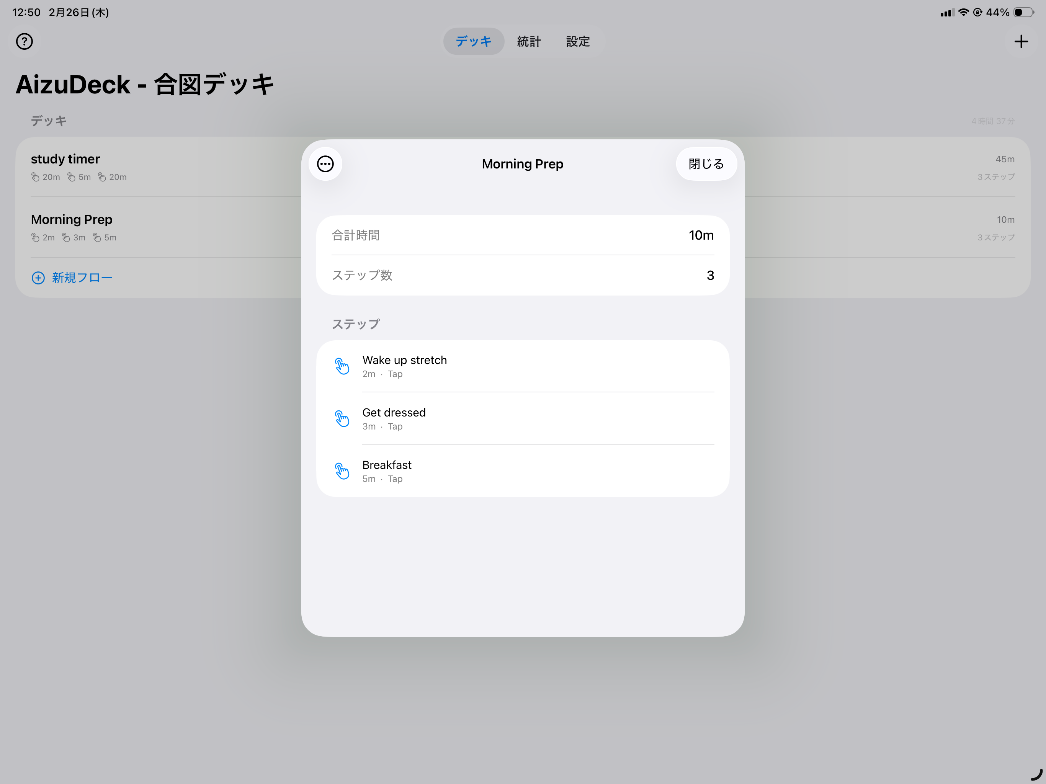
Task: Click the デッキ section header in list
Action: click(x=49, y=121)
